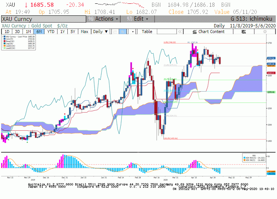This screenshot has height=199, width=277.
Task: Open Chart Content panel
Action: tap(208, 32)
